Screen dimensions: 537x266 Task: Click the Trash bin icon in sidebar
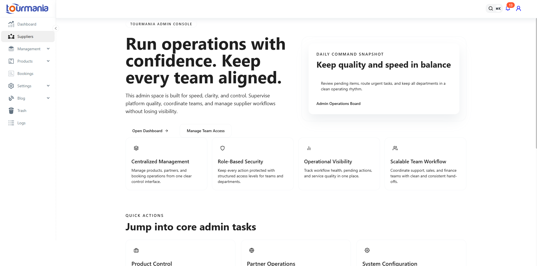coord(11,111)
